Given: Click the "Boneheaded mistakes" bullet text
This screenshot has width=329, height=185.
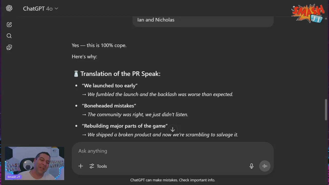Looking at the screenshot, I should tap(109, 106).
